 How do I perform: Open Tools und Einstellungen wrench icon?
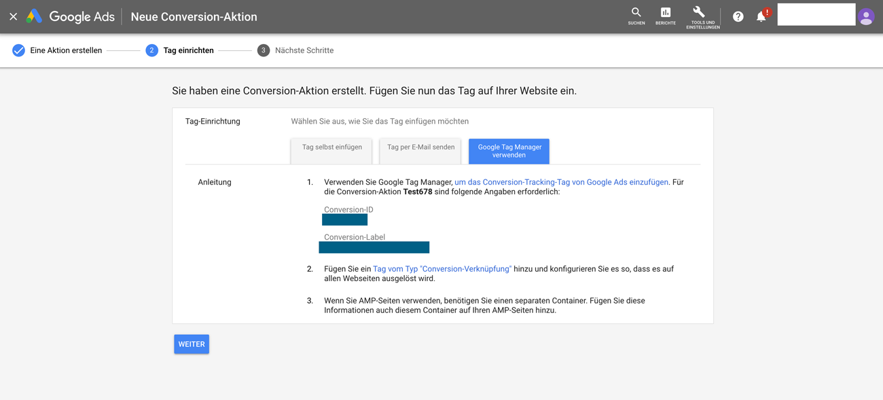point(702,17)
